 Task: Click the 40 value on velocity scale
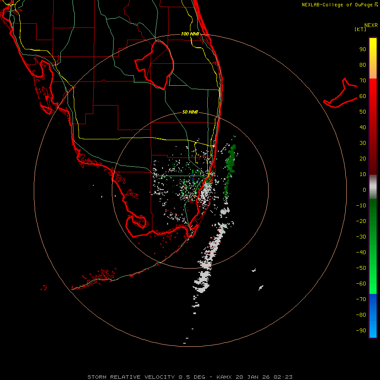363,127
